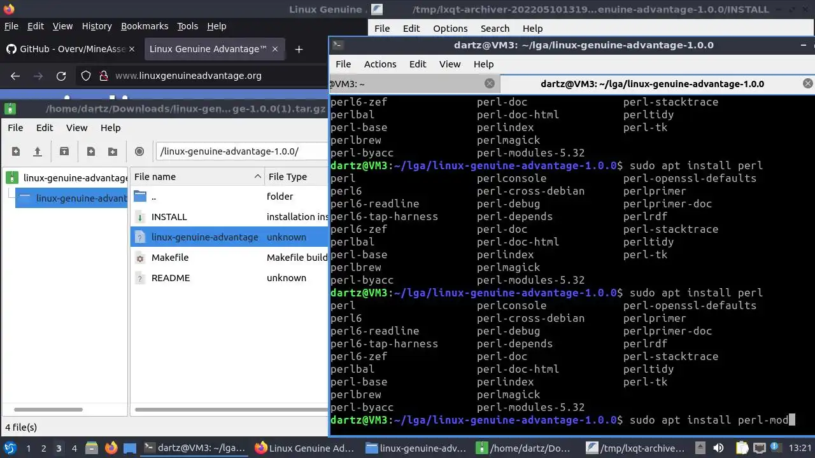Click the terminal window title icon
This screenshot has width=815, height=458.
338,45
